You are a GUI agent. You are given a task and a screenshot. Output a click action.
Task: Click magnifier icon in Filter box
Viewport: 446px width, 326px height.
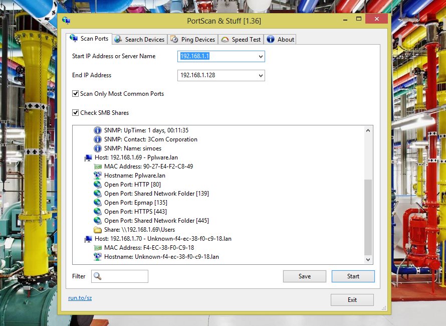pos(97,276)
